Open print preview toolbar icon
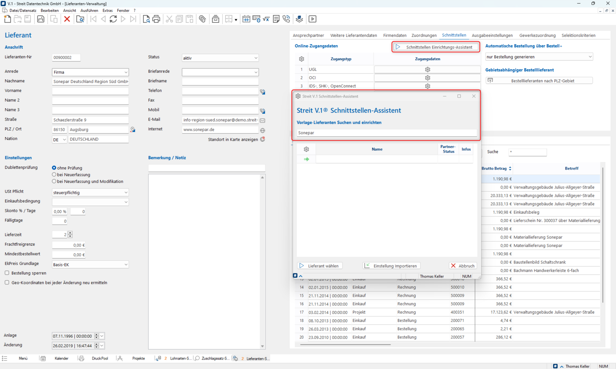Screen dimensions: 616x369 point(146,19)
